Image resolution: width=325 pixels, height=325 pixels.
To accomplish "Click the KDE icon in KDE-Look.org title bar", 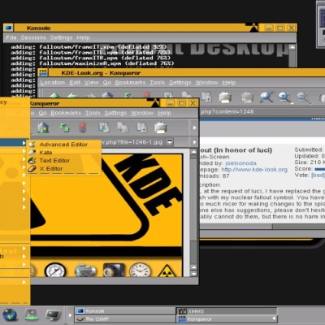I will [43, 72].
